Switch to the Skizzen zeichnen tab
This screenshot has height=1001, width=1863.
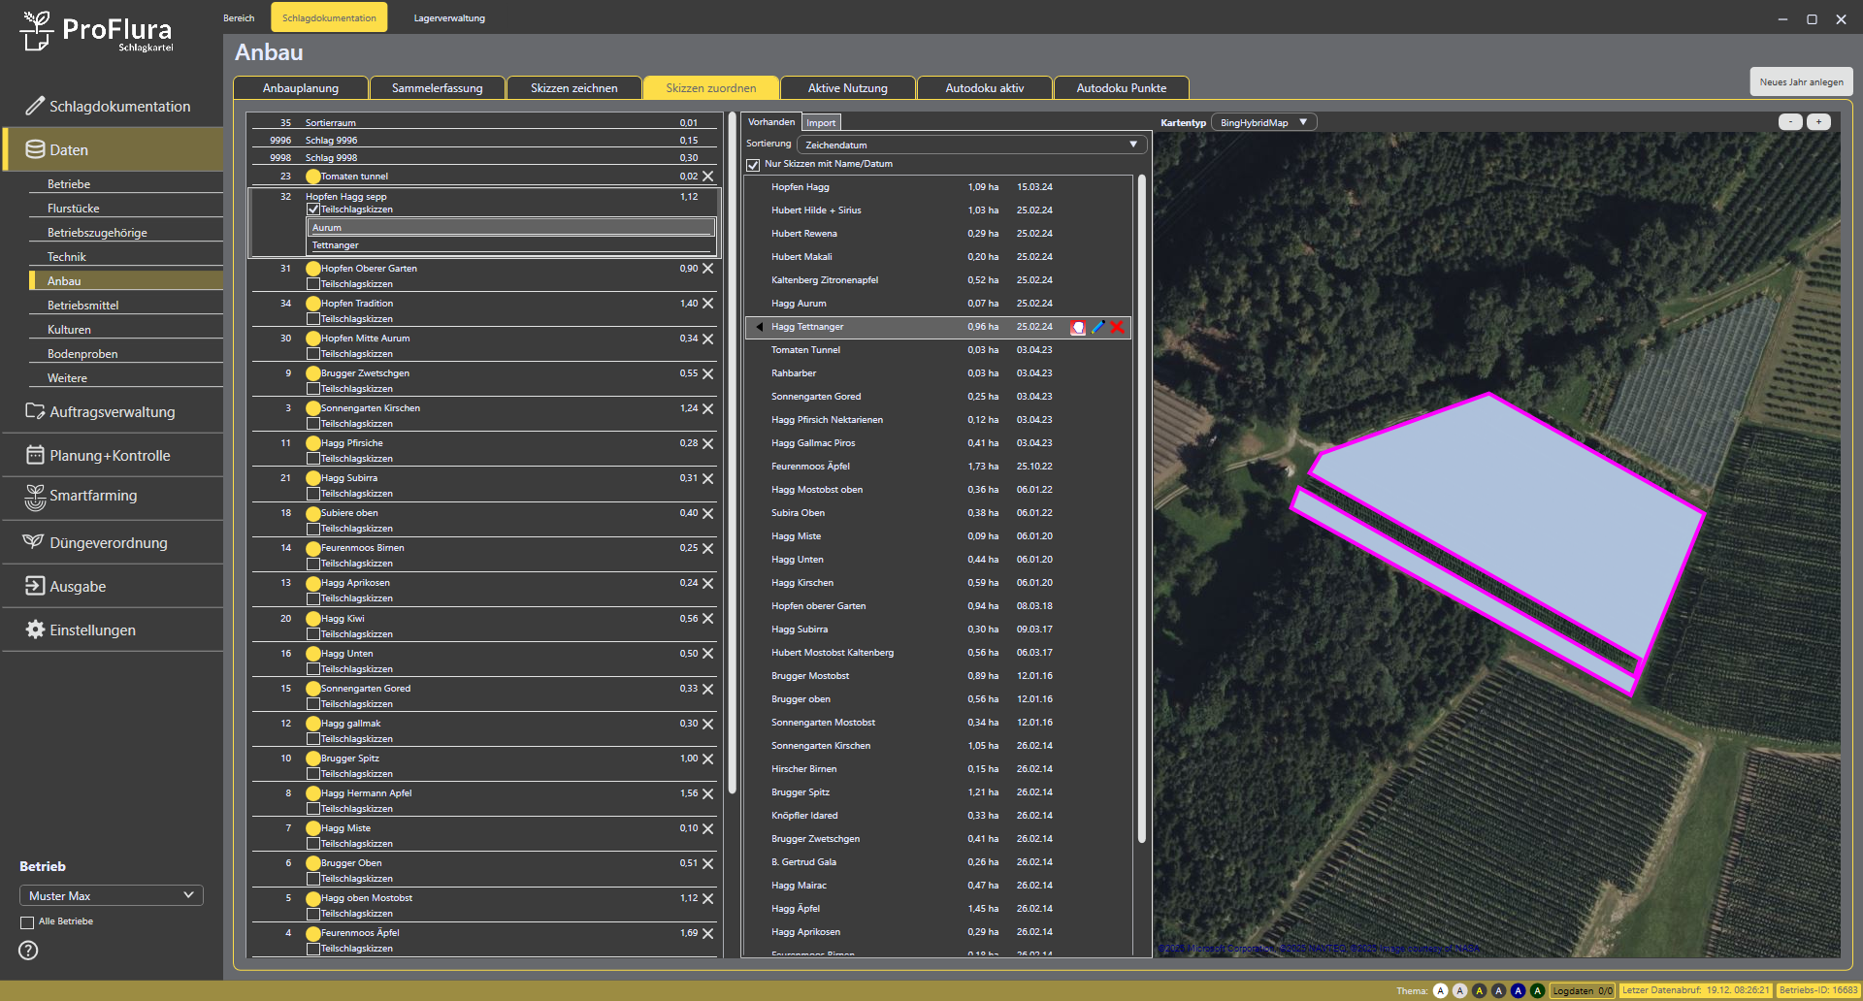(x=573, y=88)
